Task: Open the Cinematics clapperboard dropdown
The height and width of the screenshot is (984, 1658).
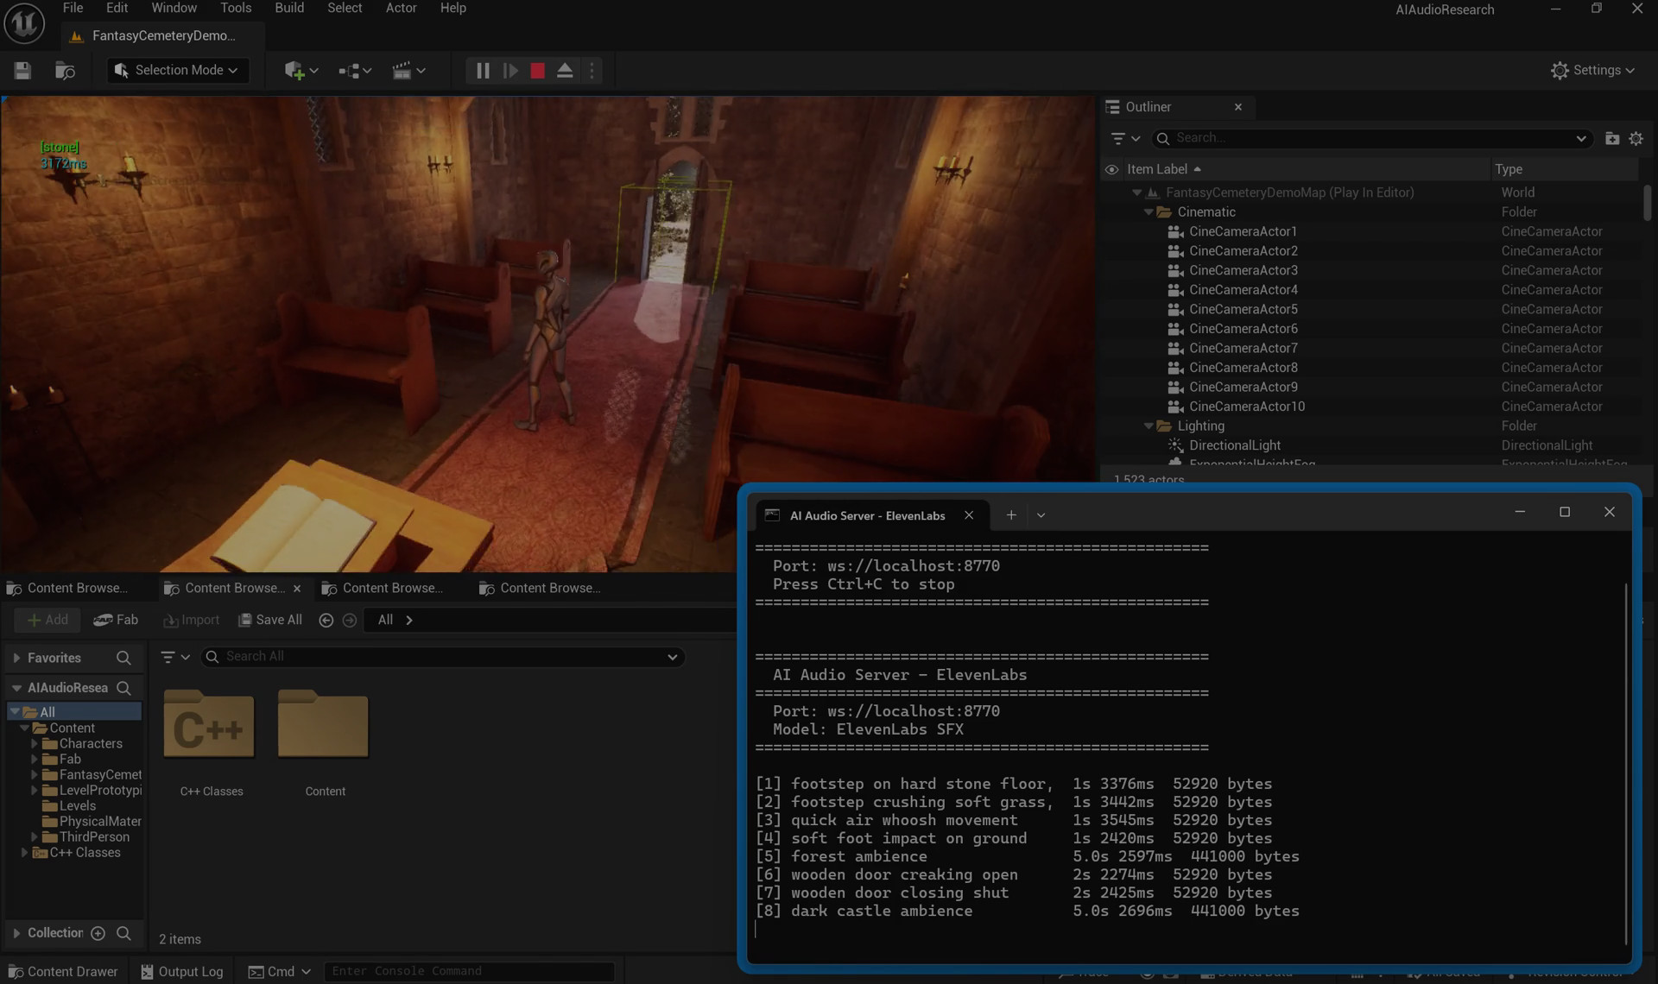Action: (408, 71)
